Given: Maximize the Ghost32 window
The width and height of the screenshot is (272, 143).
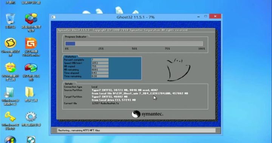Looking at the screenshot, I should pos(206,17).
